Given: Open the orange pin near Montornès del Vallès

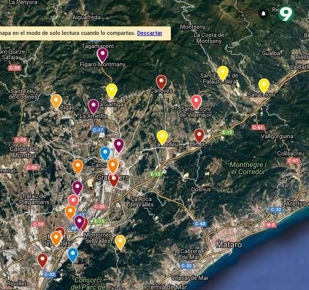Looking at the screenshot, I should pos(120,241).
